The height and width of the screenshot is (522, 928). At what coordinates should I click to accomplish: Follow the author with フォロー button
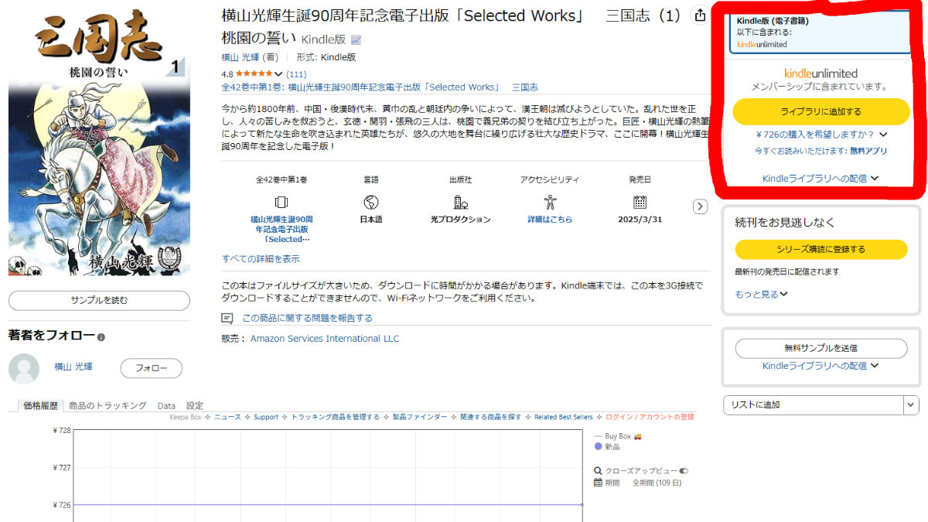coord(152,368)
